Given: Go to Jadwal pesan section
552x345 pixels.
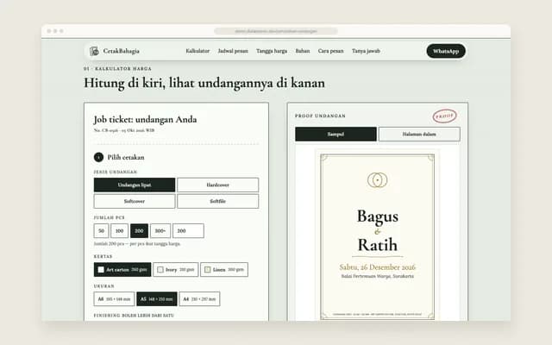Looking at the screenshot, I should click(x=233, y=51).
